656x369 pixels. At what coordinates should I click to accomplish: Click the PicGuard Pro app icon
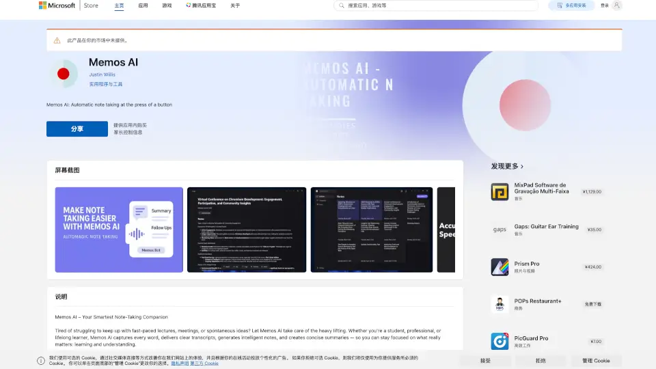click(500, 340)
